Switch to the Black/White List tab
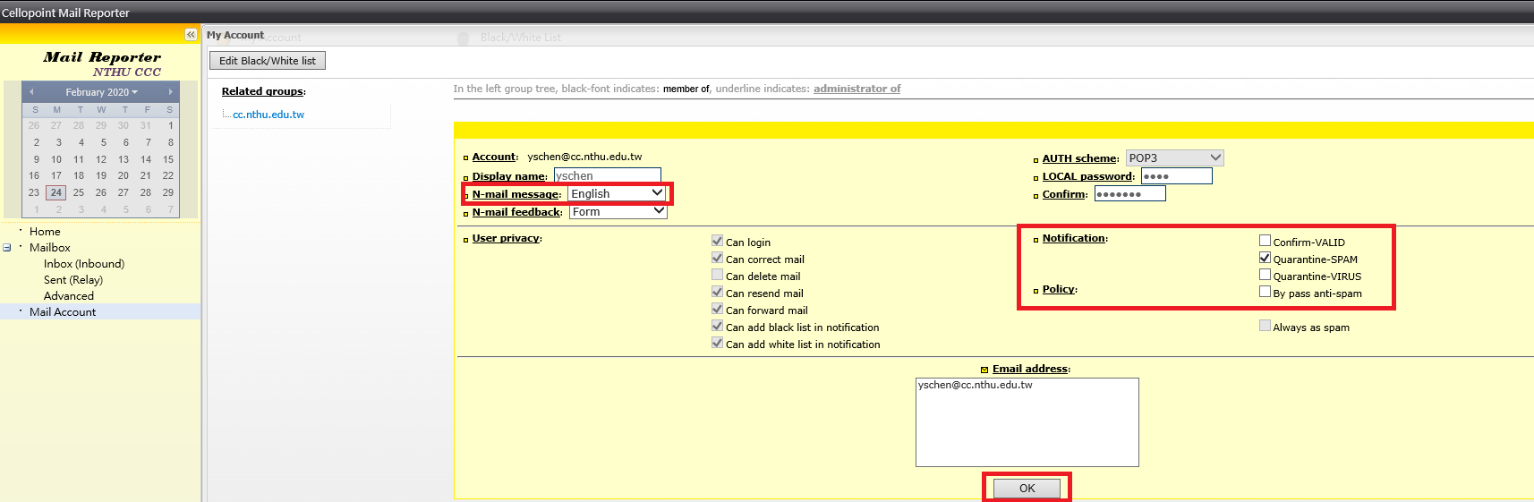The width and height of the screenshot is (1534, 502). pos(520,38)
